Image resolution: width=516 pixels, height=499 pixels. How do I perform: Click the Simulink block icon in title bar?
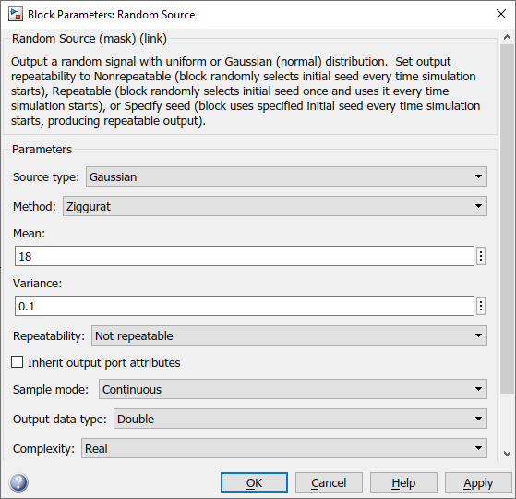click(x=16, y=15)
